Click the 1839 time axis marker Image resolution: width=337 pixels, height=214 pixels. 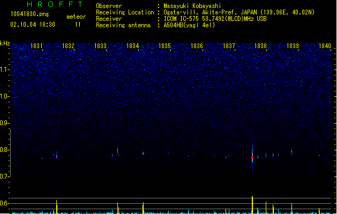tap(293, 46)
